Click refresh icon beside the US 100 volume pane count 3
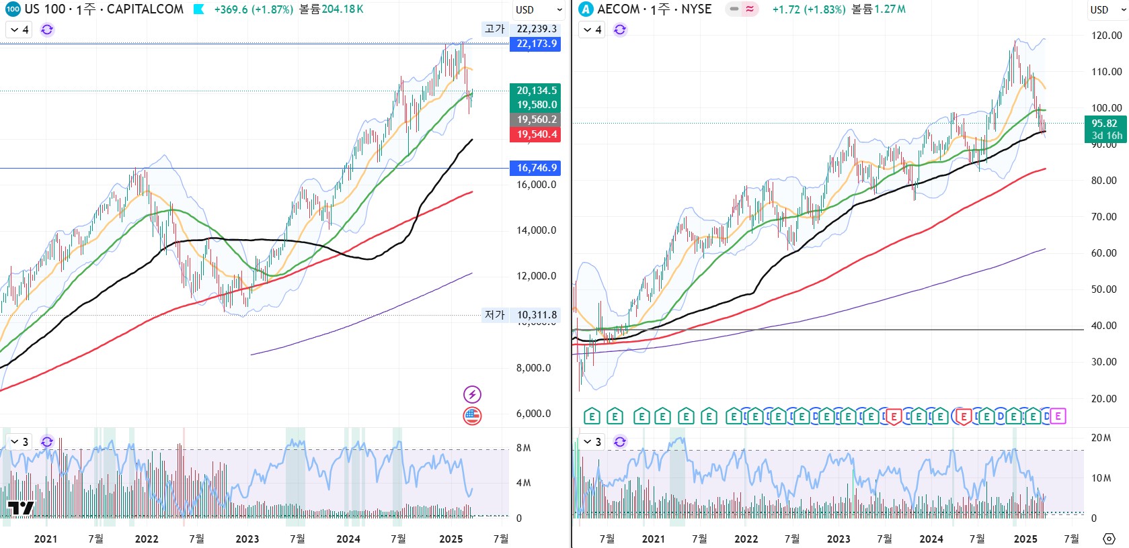1129x548 pixels. 47,441
